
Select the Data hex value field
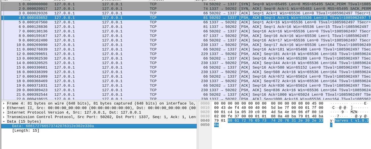[53, 126]
